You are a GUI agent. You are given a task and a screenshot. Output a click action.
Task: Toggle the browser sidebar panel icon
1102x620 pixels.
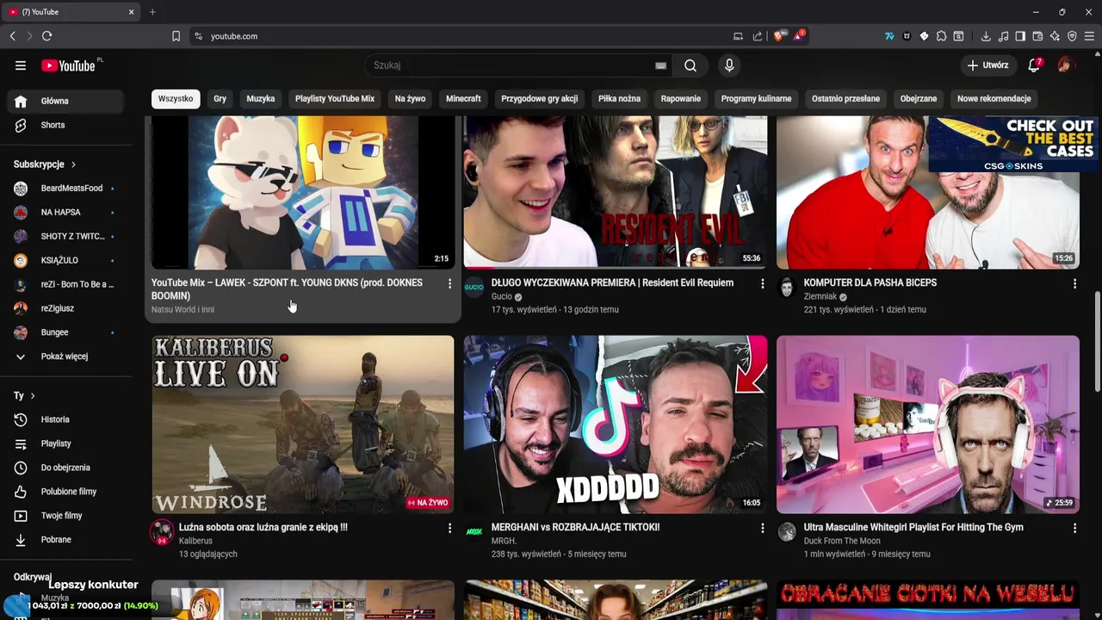[x=1020, y=36]
